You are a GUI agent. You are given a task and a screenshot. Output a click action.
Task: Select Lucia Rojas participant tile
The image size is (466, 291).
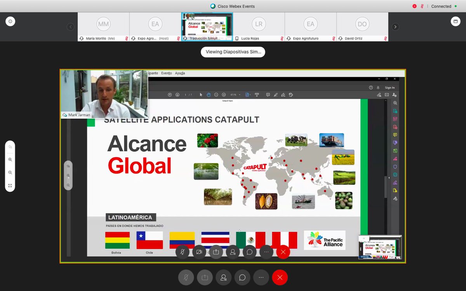(x=259, y=27)
